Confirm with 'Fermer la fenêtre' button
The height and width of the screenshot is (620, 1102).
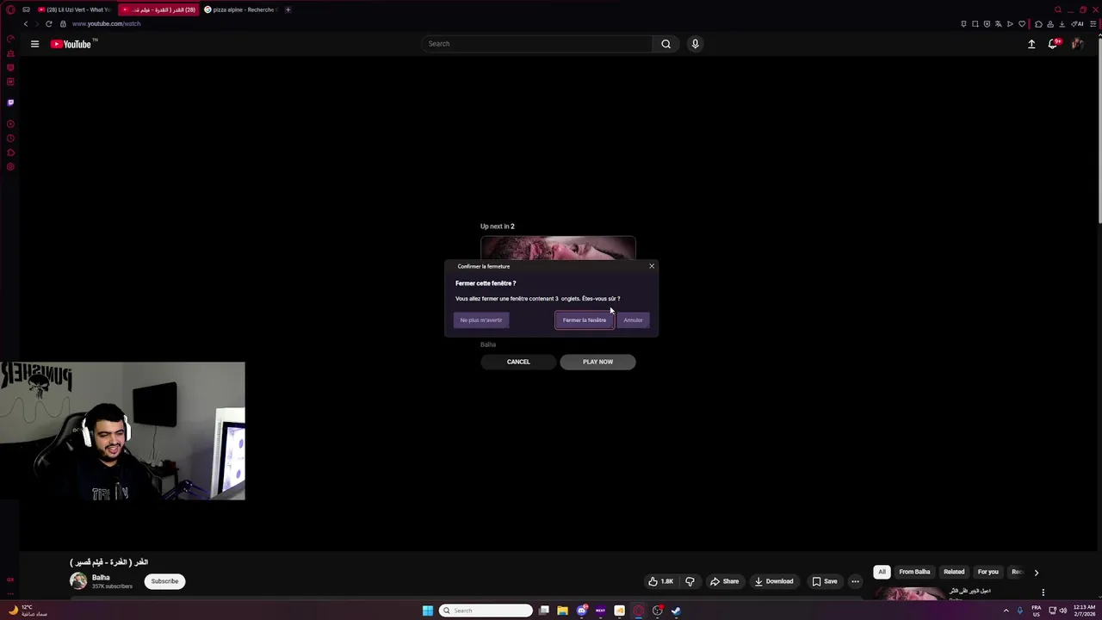point(585,320)
